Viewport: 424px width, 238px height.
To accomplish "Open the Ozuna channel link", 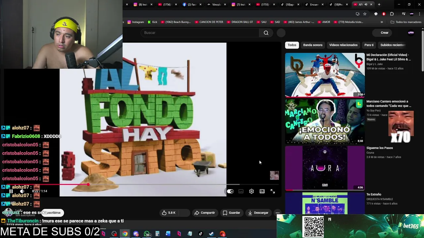I will coord(370,153).
